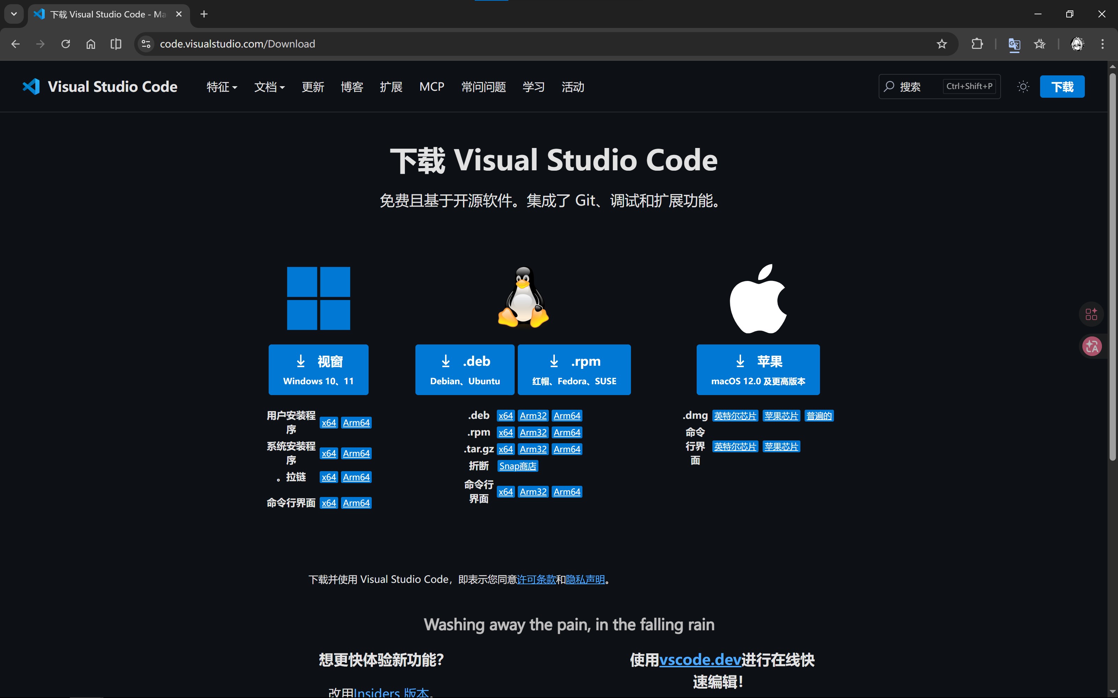Open the browser three-dot menu
The width and height of the screenshot is (1118, 698).
point(1103,44)
